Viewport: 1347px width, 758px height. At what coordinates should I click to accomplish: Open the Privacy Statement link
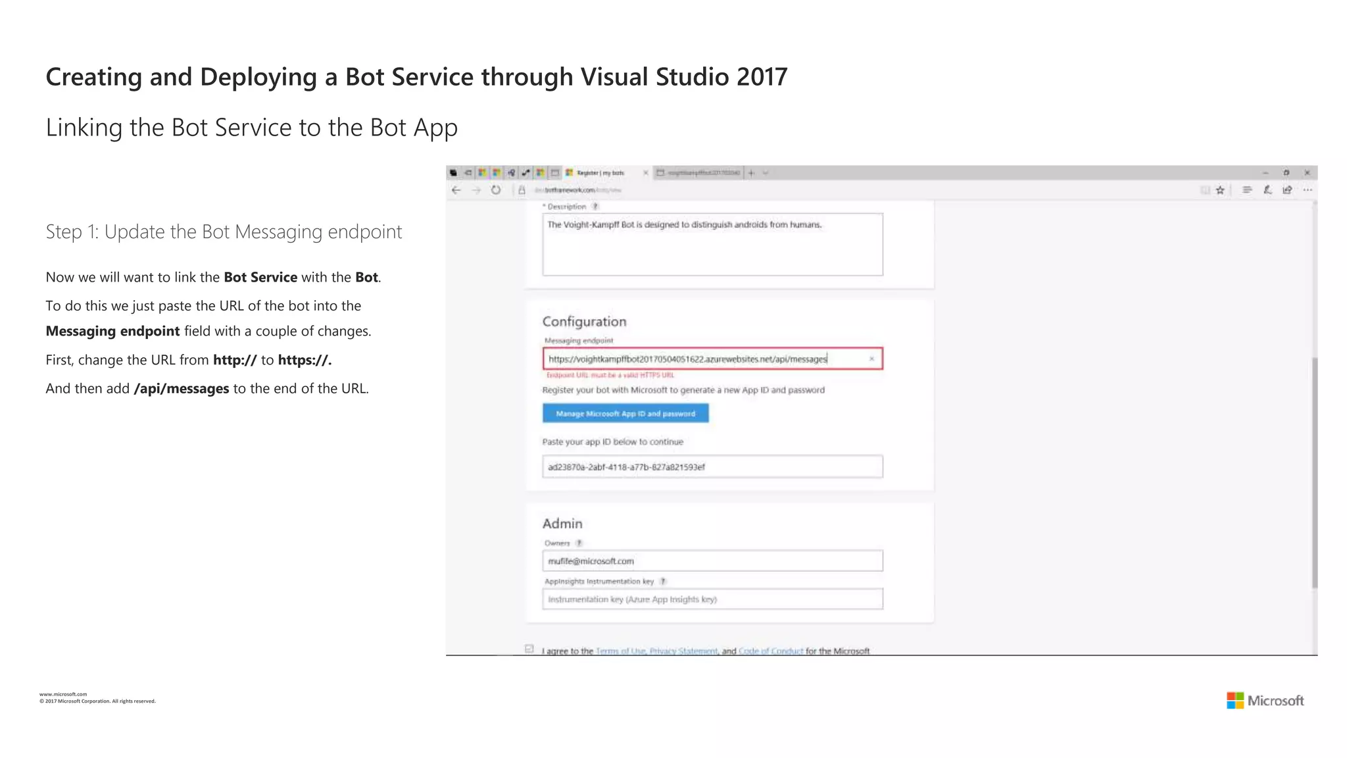click(x=683, y=651)
